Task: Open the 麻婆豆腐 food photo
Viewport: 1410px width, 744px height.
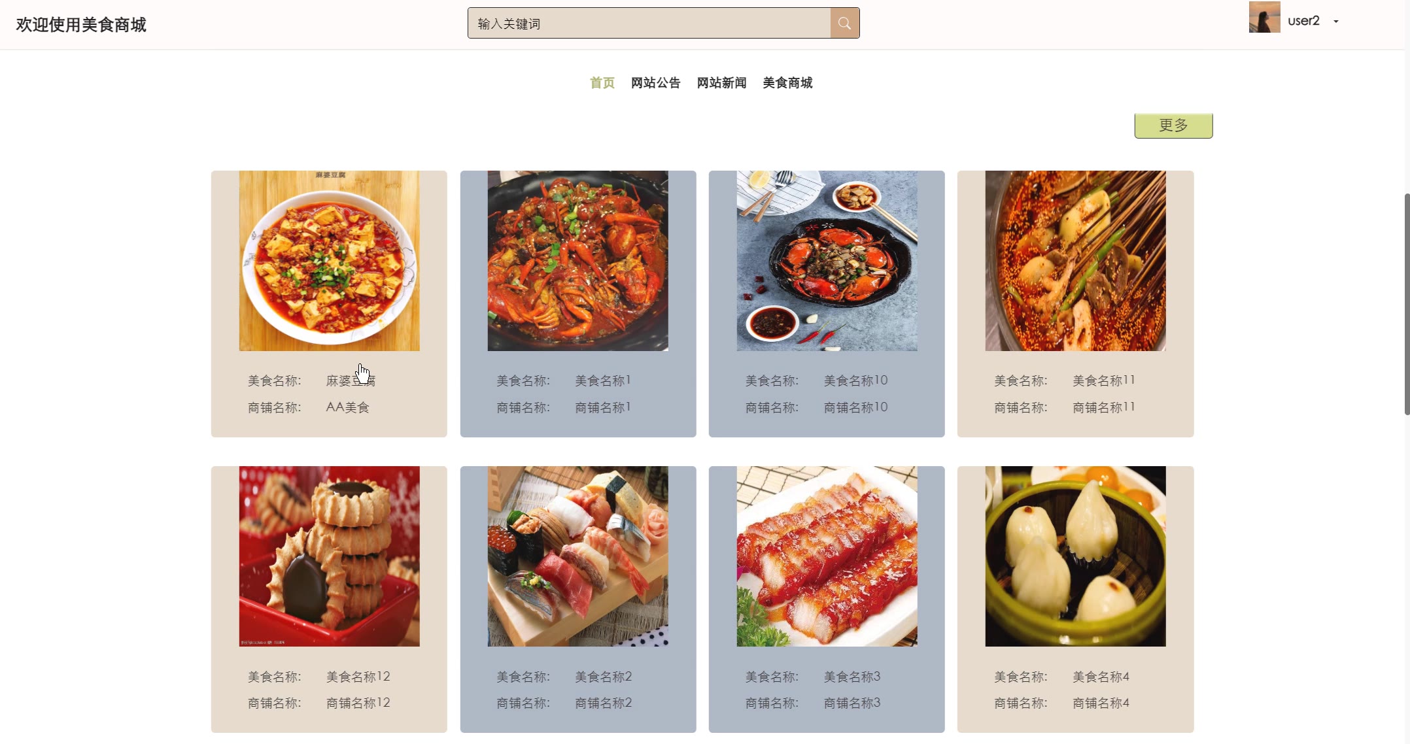Action: click(x=329, y=261)
